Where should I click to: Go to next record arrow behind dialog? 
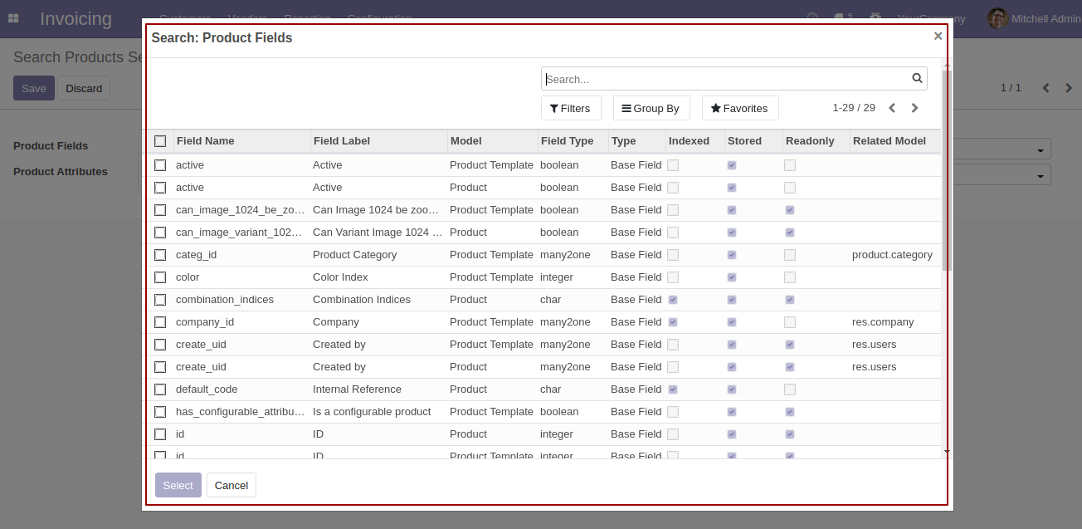[x=1069, y=88]
